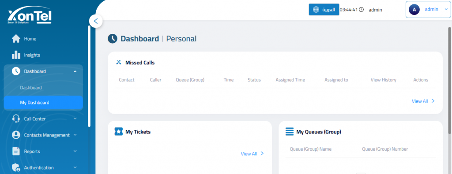The image size is (452, 174).
Task: Collapse the sidebar with the arrow button
Action: tap(96, 21)
